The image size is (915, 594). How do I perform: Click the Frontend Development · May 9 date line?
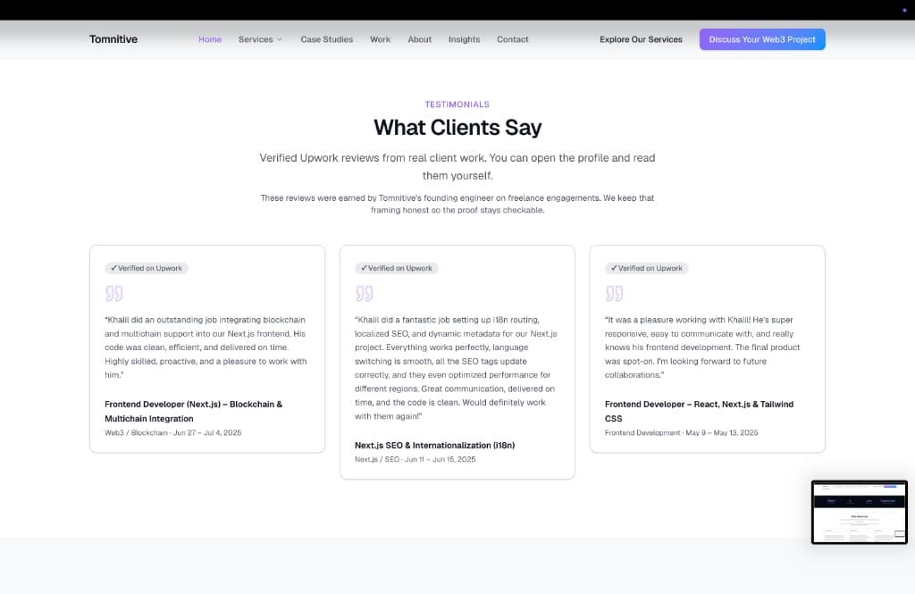pyautogui.click(x=682, y=433)
